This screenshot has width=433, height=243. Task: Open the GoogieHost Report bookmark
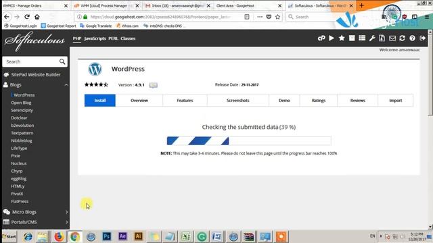(58, 26)
